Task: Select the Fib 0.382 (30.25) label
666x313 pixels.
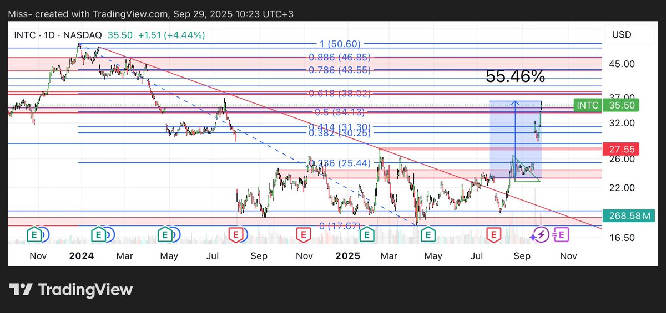Action: coord(339,134)
